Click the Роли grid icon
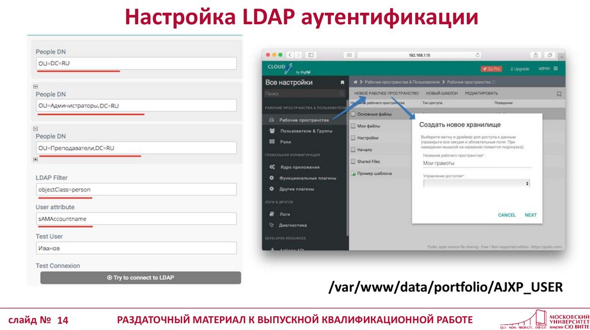590x330 pixels. pyautogui.click(x=271, y=141)
